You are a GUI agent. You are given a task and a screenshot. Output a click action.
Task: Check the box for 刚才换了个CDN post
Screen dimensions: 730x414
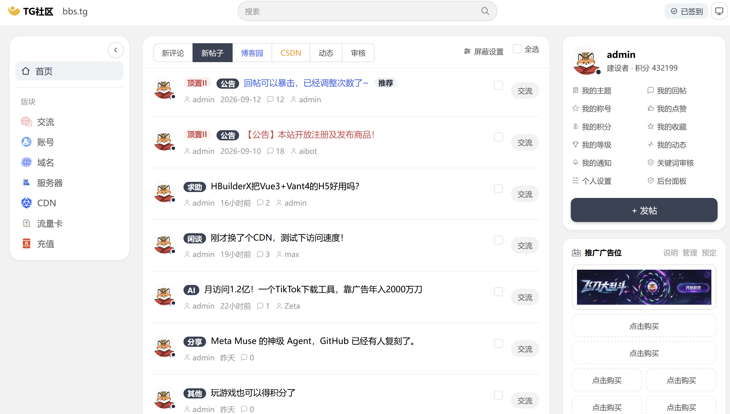point(499,240)
